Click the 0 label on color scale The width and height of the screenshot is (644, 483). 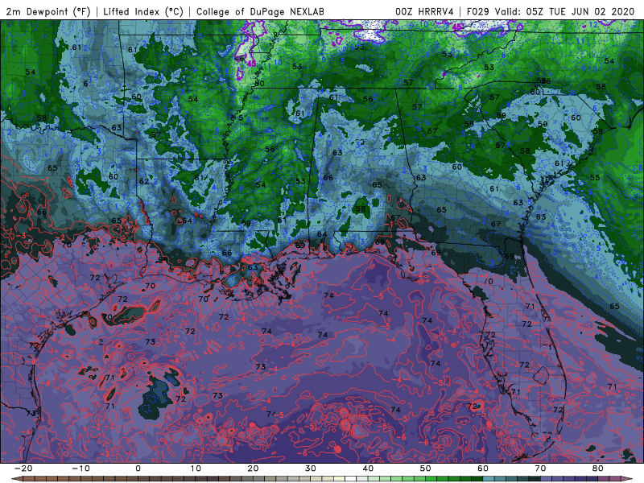pyautogui.click(x=138, y=469)
